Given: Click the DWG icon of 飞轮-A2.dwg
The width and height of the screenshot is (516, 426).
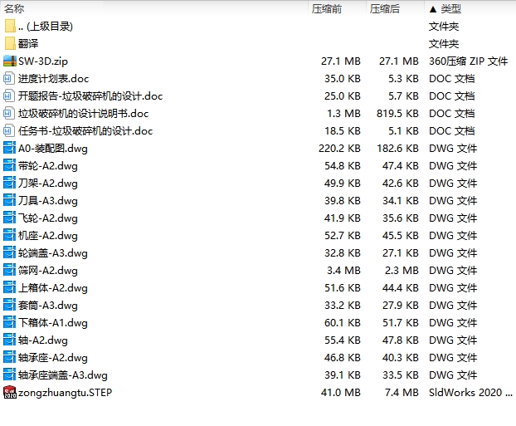Looking at the screenshot, I should point(9,218).
